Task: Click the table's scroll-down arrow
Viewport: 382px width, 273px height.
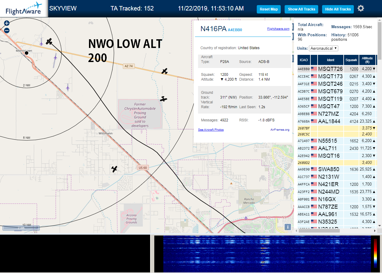Action: click(380, 225)
